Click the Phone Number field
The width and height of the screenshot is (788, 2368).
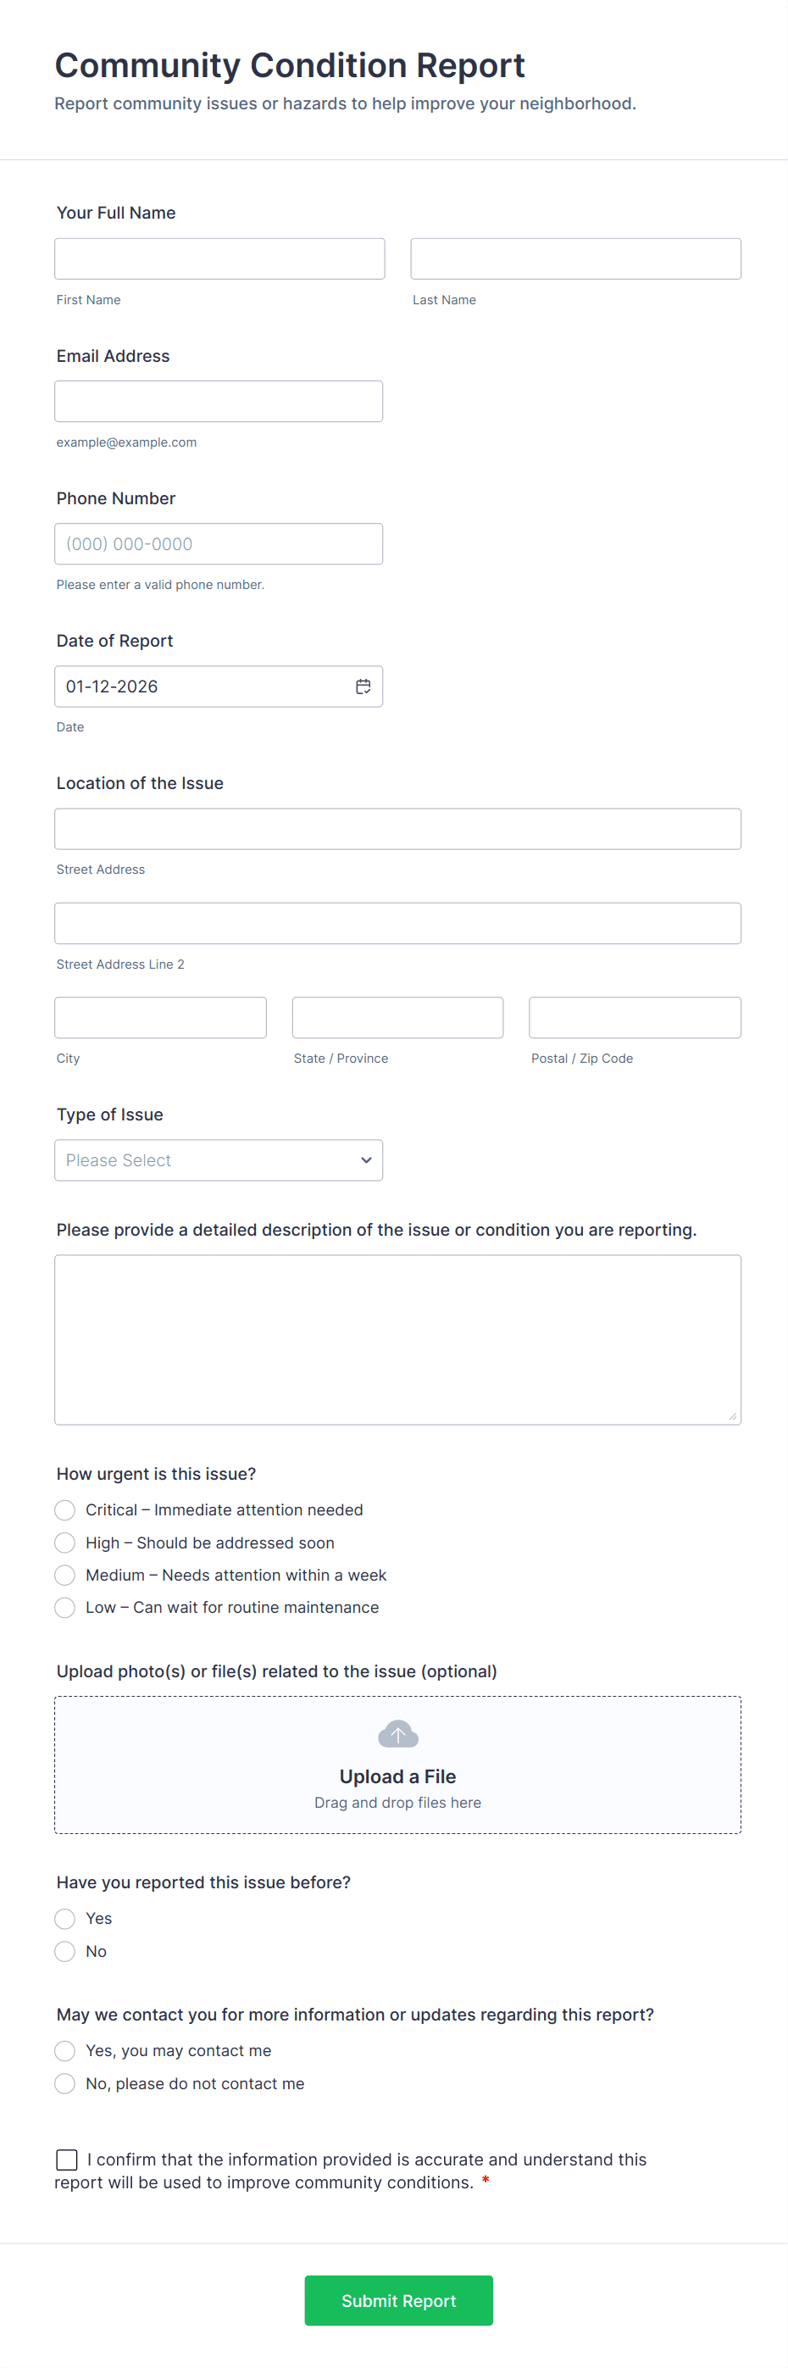(x=219, y=543)
